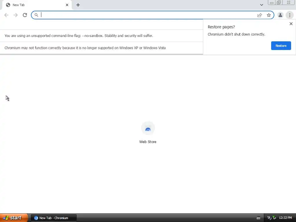Click the Windows XP unsupported notice
Screen dimensions: 296x222
(x=85, y=48)
